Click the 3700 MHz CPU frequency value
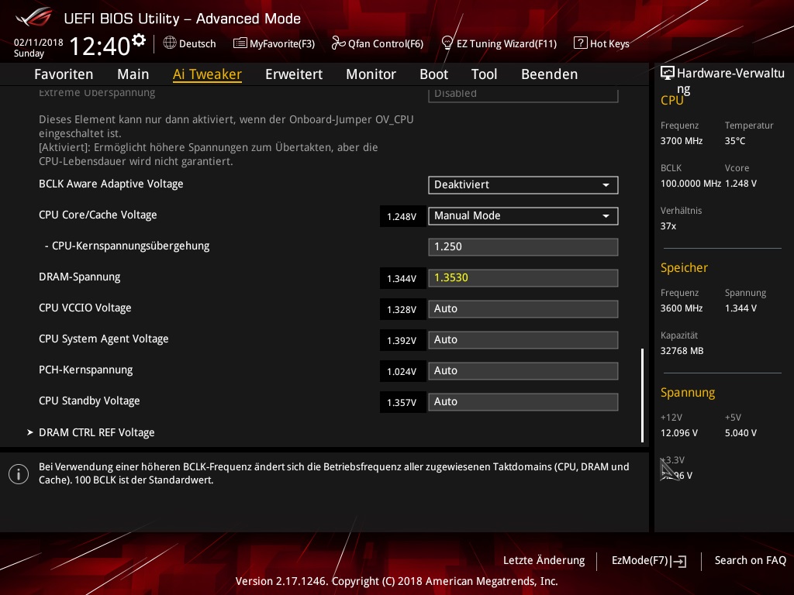Viewport: 794px width, 595px height. [681, 141]
